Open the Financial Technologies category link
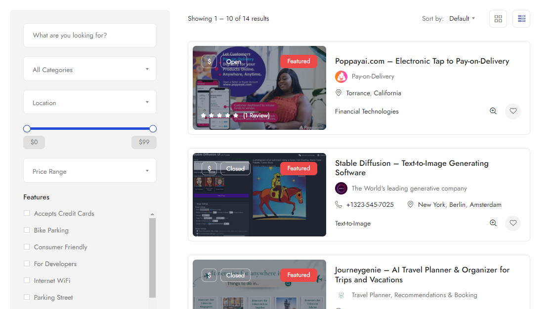Image resolution: width=552 pixels, height=309 pixels. (x=367, y=112)
